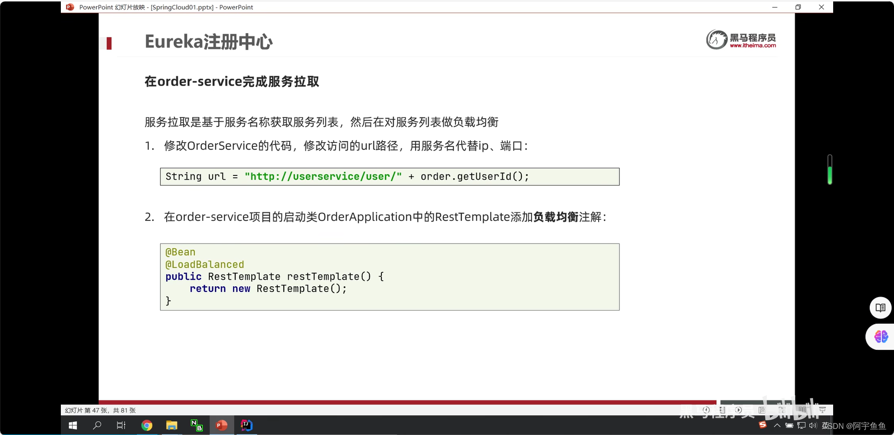Open the Windows Start menu
The width and height of the screenshot is (894, 435).
(x=73, y=425)
